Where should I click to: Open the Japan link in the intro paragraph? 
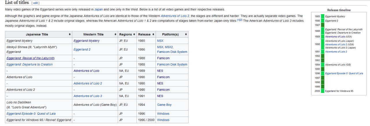98,10
